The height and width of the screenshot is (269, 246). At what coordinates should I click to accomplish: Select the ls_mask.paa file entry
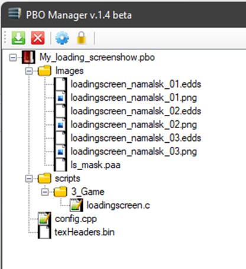tap(95, 165)
